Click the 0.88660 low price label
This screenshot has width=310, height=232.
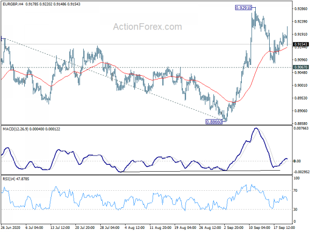(x=214, y=122)
